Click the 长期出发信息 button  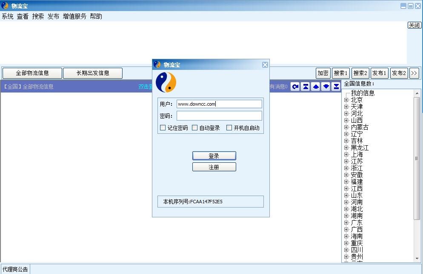[93, 73]
